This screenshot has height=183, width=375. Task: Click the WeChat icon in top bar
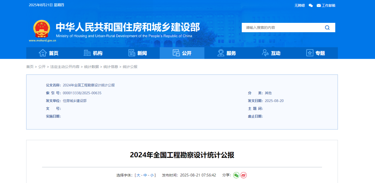pos(311,5)
